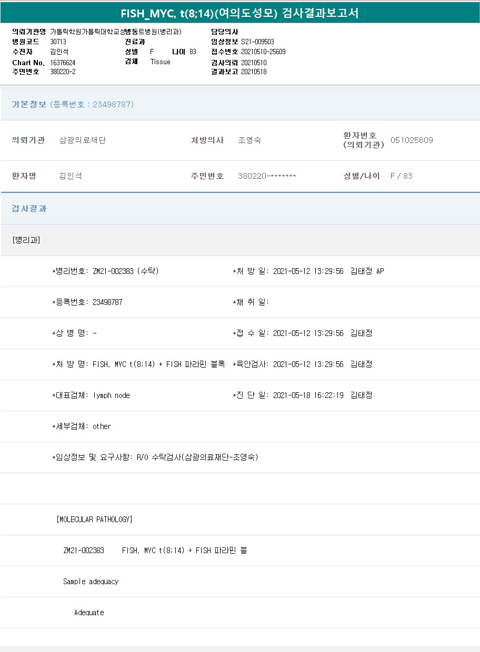Click the Chart No. value 16376624
Image resolution: width=480 pixels, height=652 pixels.
tap(63, 63)
